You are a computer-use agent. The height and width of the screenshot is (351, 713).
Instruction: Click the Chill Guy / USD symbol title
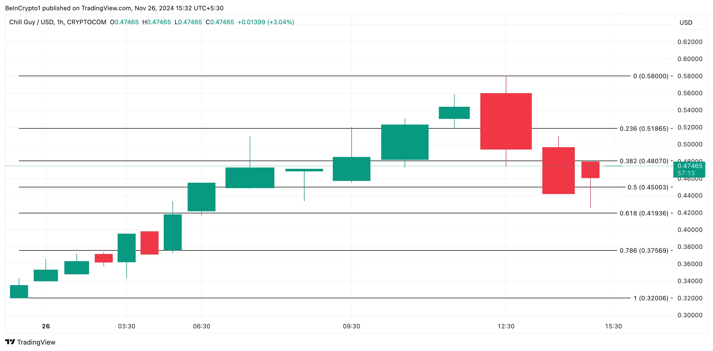pos(58,22)
